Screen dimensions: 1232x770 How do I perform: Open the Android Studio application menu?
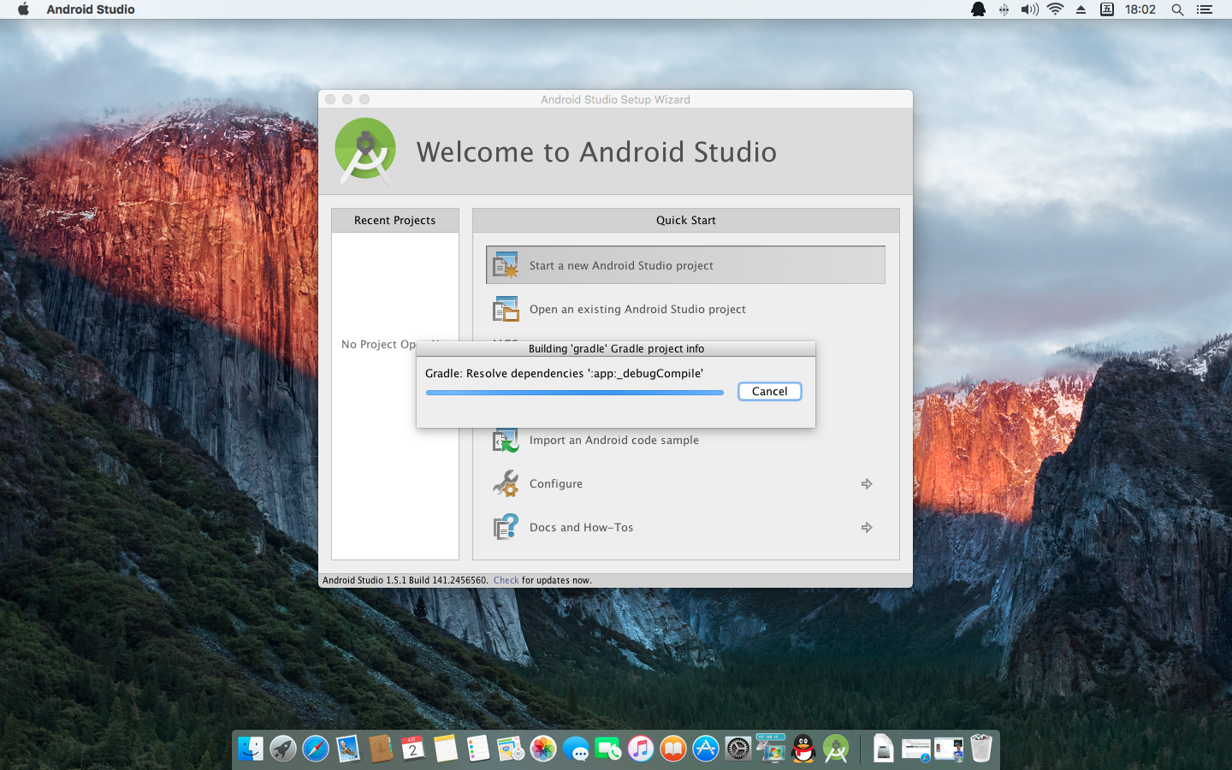[x=91, y=9]
